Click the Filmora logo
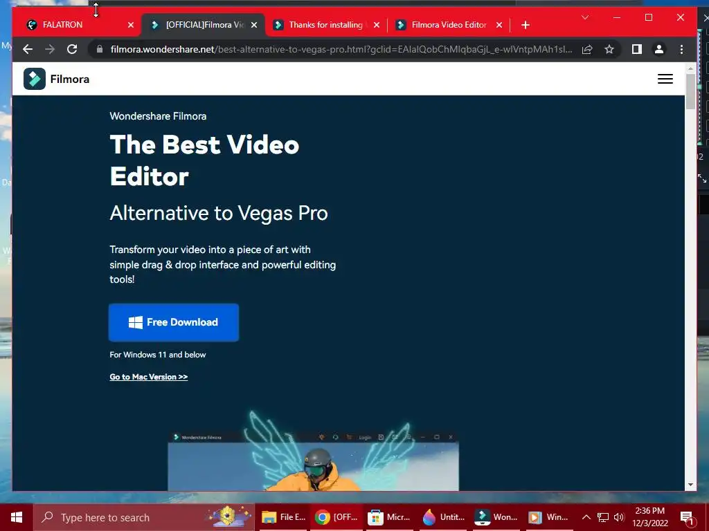 [57, 79]
